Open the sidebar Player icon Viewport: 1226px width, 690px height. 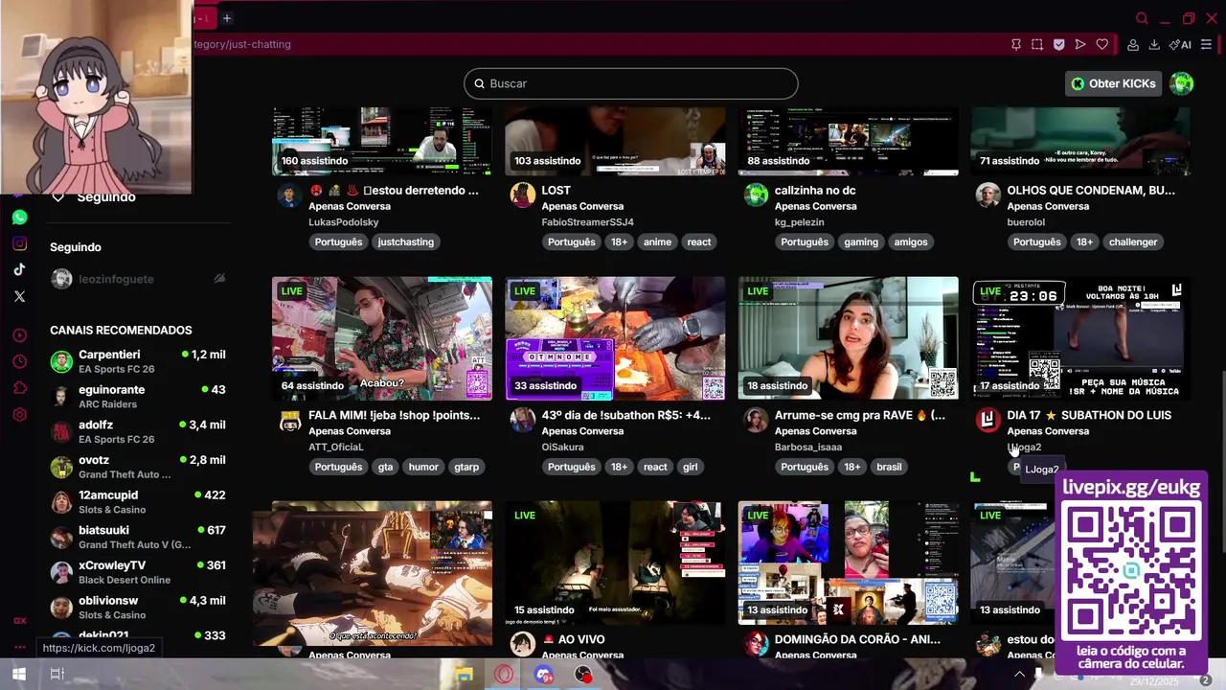click(19, 335)
